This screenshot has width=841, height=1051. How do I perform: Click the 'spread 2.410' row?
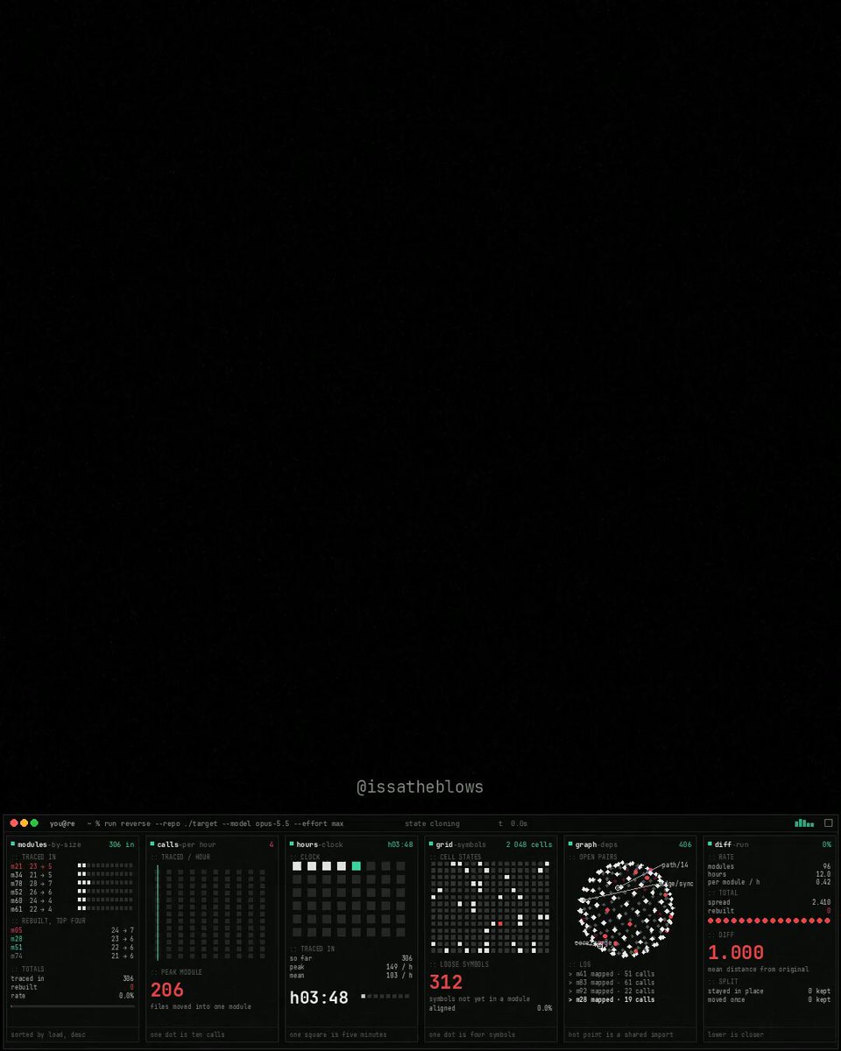[x=769, y=902]
